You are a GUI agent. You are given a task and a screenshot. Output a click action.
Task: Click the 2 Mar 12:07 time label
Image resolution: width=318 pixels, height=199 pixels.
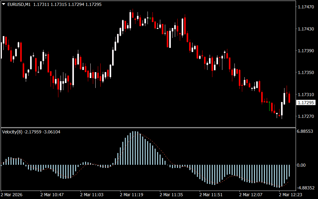251,195
